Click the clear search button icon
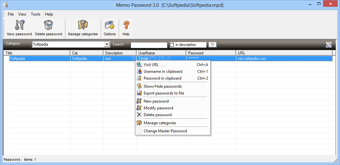This screenshot has height=165, width=340. point(213,44)
